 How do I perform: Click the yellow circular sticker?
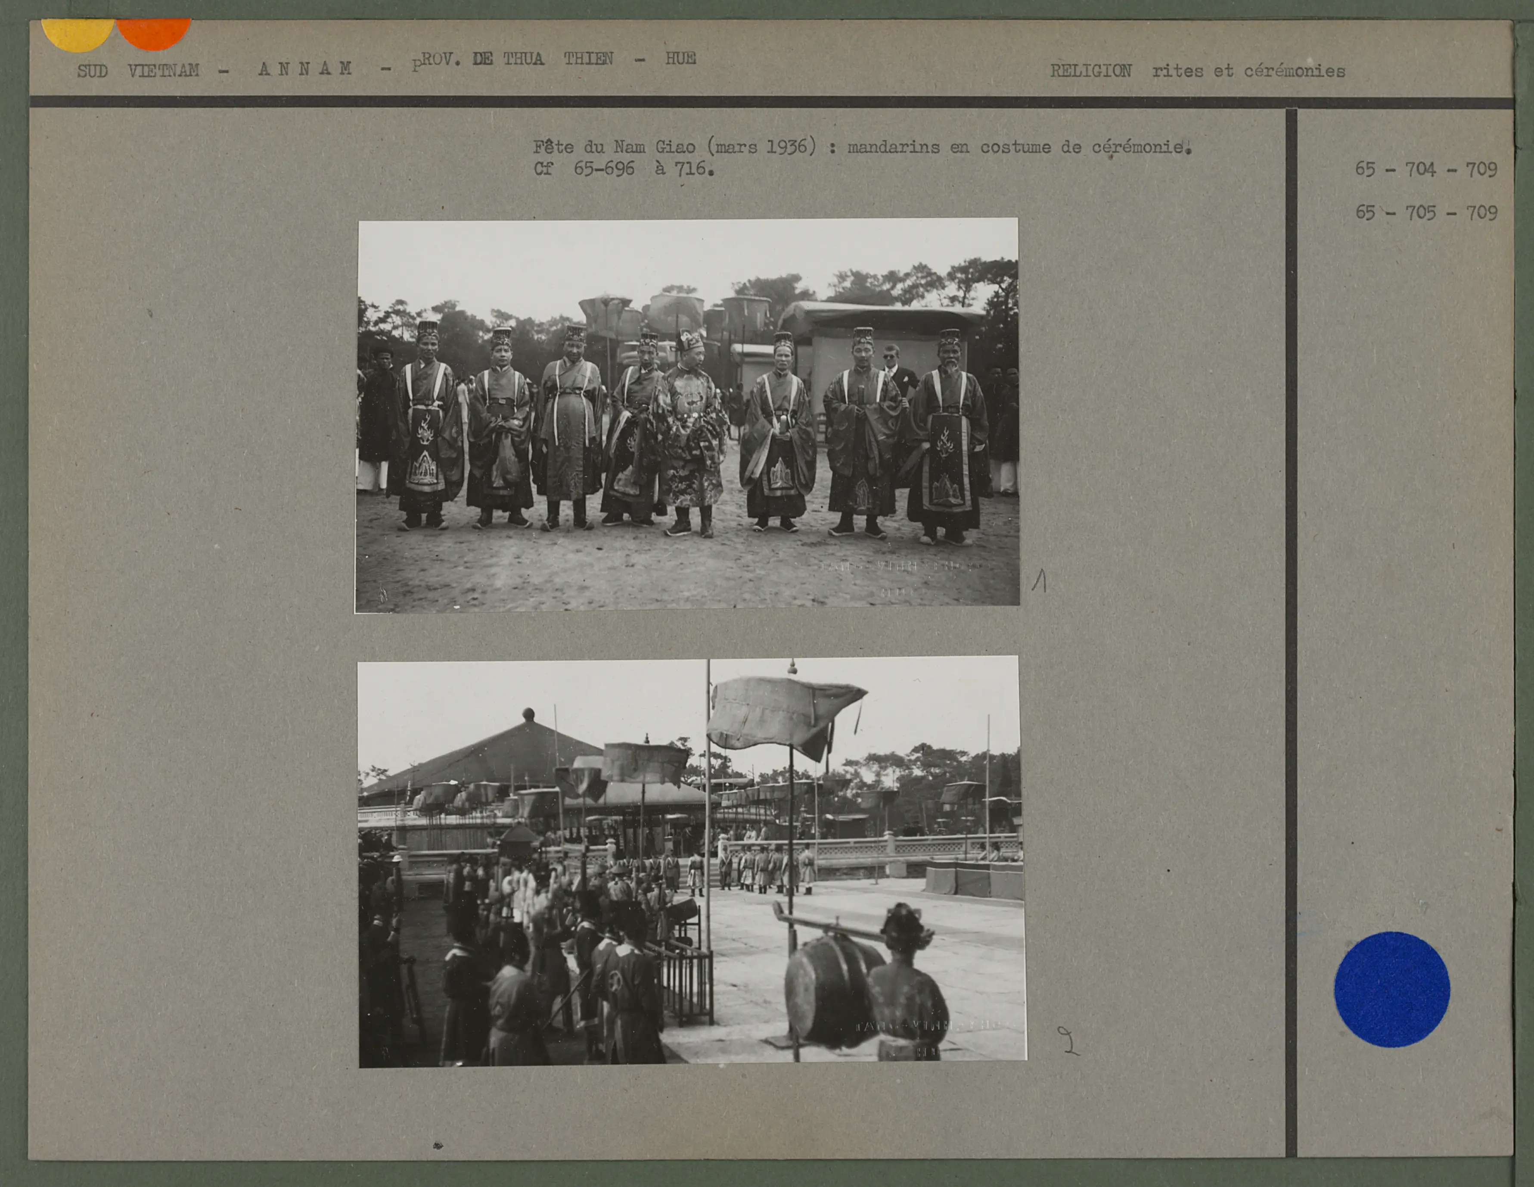tap(77, 34)
